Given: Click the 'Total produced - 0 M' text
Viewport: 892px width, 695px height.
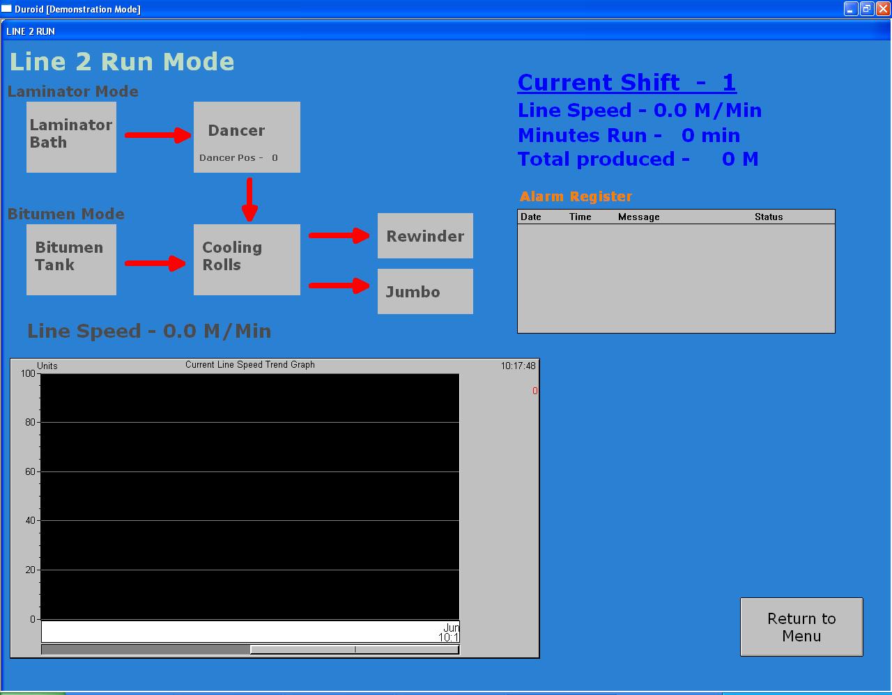Looking at the screenshot, I should click(638, 159).
